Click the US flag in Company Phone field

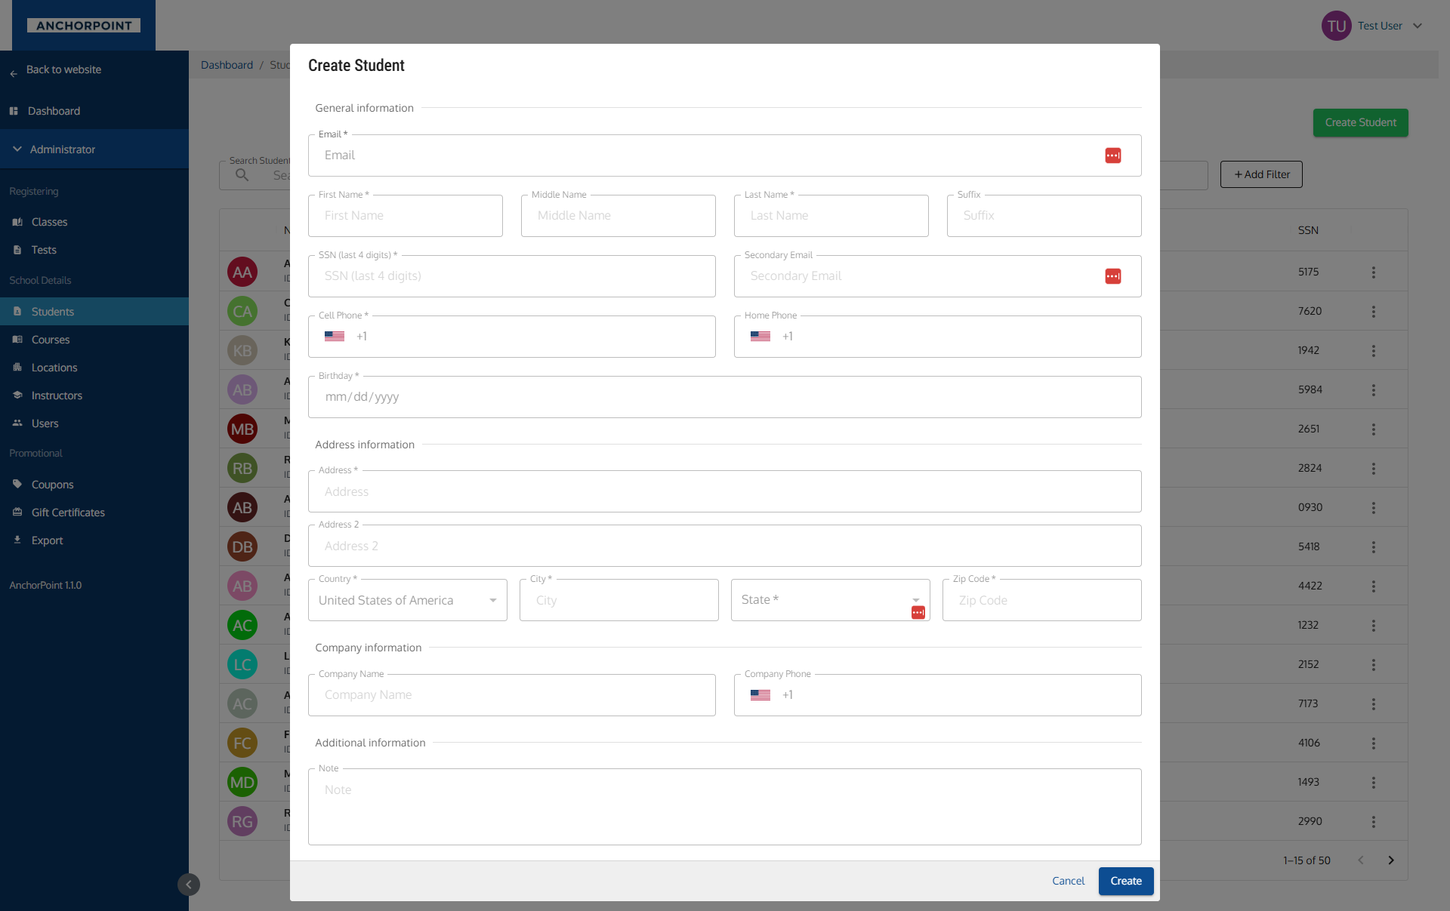(760, 695)
